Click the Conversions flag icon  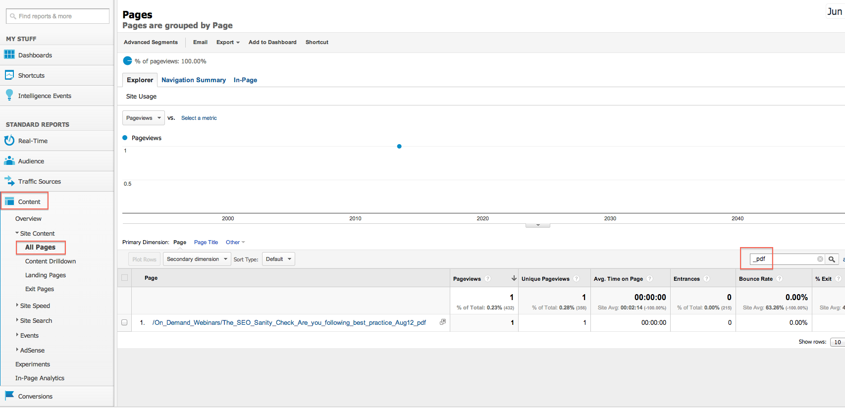tap(9, 396)
